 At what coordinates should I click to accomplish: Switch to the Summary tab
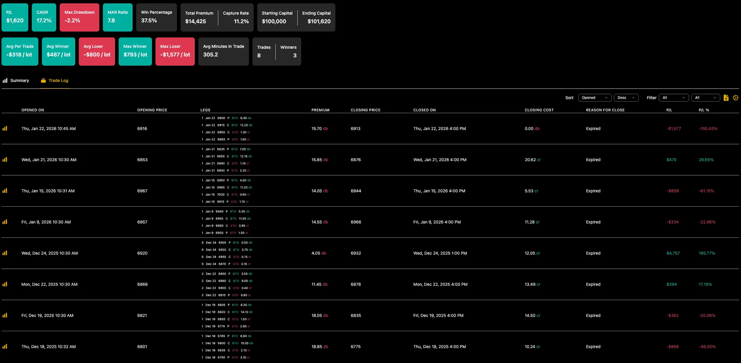(16, 81)
